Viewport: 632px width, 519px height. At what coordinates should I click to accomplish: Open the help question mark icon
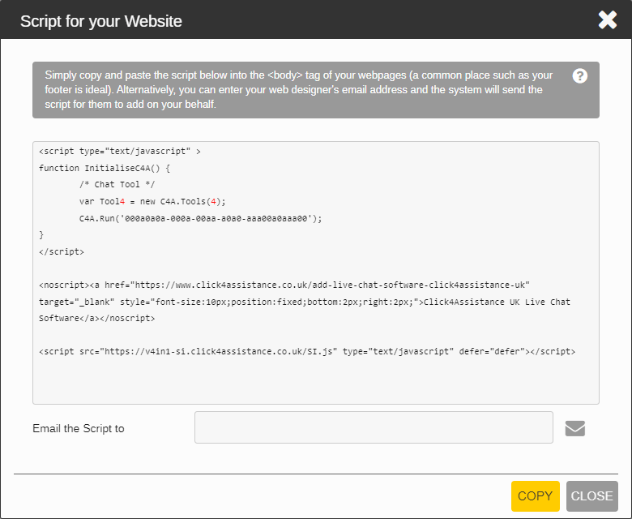click(579, 75)
